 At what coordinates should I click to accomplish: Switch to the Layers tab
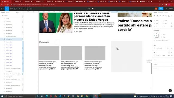click(3, 13)
